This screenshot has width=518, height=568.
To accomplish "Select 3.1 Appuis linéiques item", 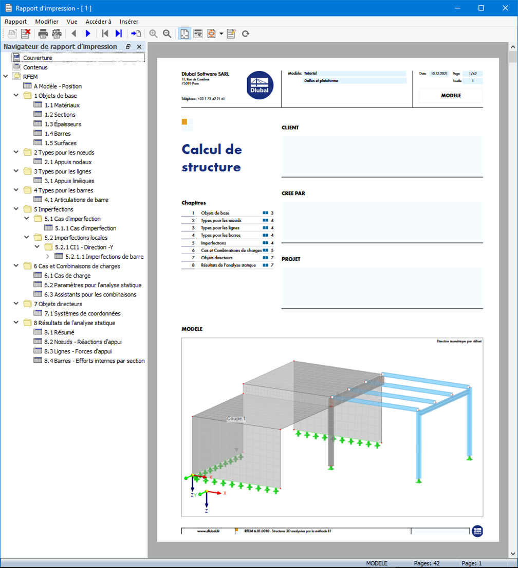I will pyautogui.click(x=69, y=181).
